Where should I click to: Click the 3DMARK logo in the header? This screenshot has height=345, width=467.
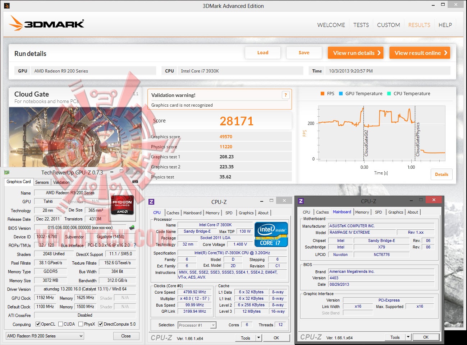[46, 24]
